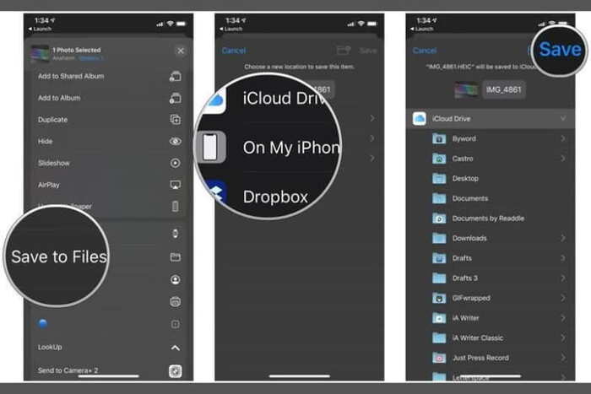Tap the new folder icon in middle phone
This screenshot has width=591, height=394.
pos(344,50)
